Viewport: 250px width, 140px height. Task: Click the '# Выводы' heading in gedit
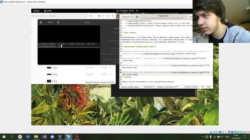pyautogui.click(x=127, y=77)
